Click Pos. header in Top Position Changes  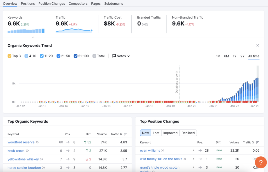200,142
